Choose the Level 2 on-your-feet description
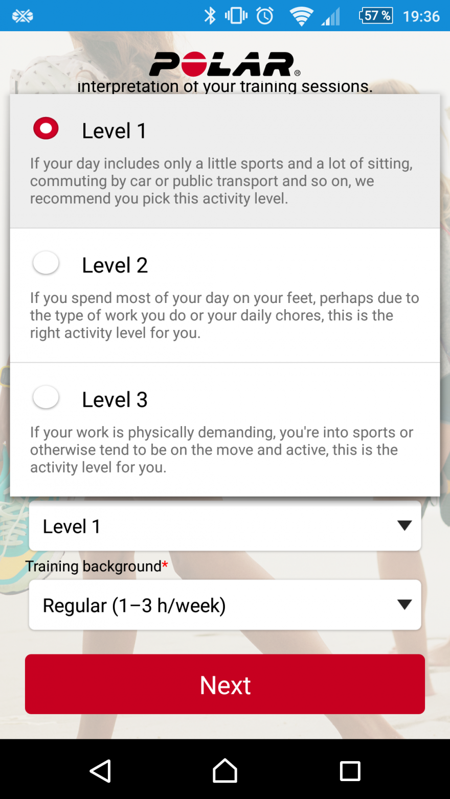 [x=224, y=315]
